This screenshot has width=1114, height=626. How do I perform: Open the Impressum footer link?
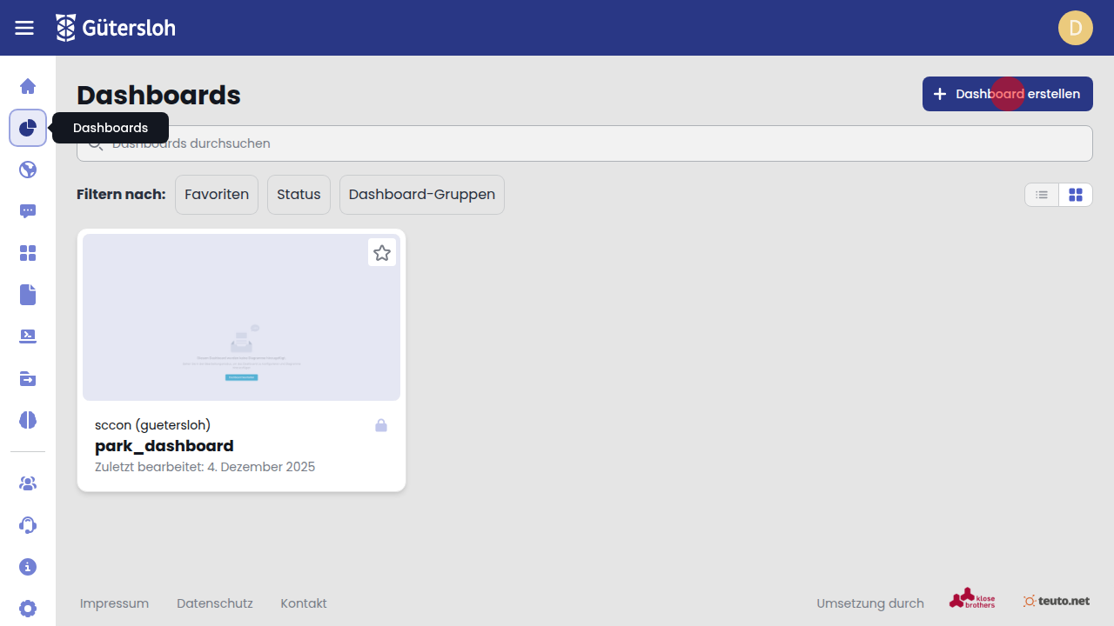coord(114,603)
